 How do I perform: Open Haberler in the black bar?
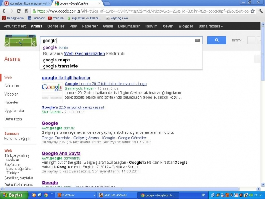[90, 26]
